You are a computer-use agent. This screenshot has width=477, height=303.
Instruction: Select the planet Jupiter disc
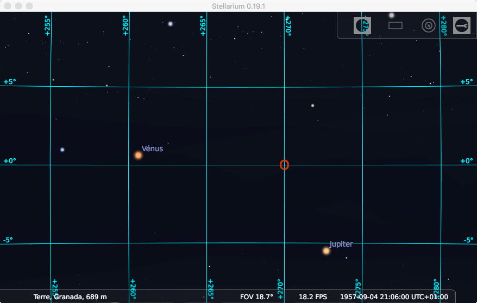(x=326, y=251)
